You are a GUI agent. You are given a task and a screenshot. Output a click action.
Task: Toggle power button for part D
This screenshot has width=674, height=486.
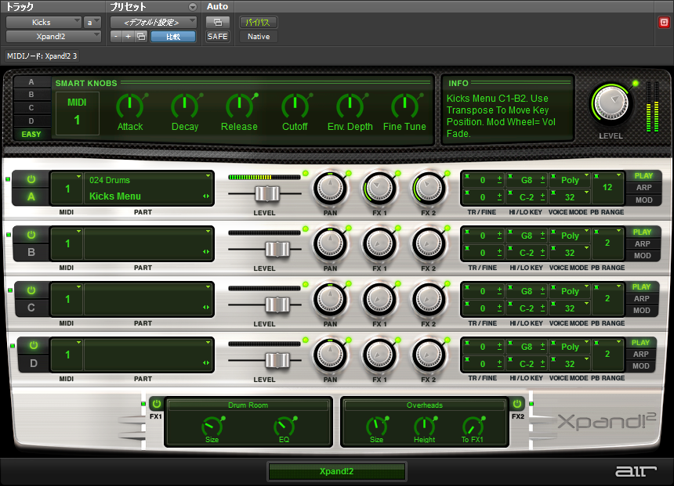(34, 345)
